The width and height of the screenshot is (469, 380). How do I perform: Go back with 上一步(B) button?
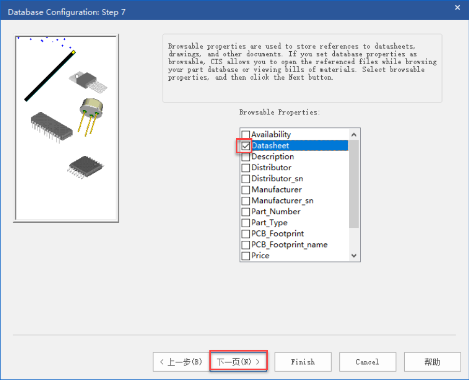[x=180, y=362]
